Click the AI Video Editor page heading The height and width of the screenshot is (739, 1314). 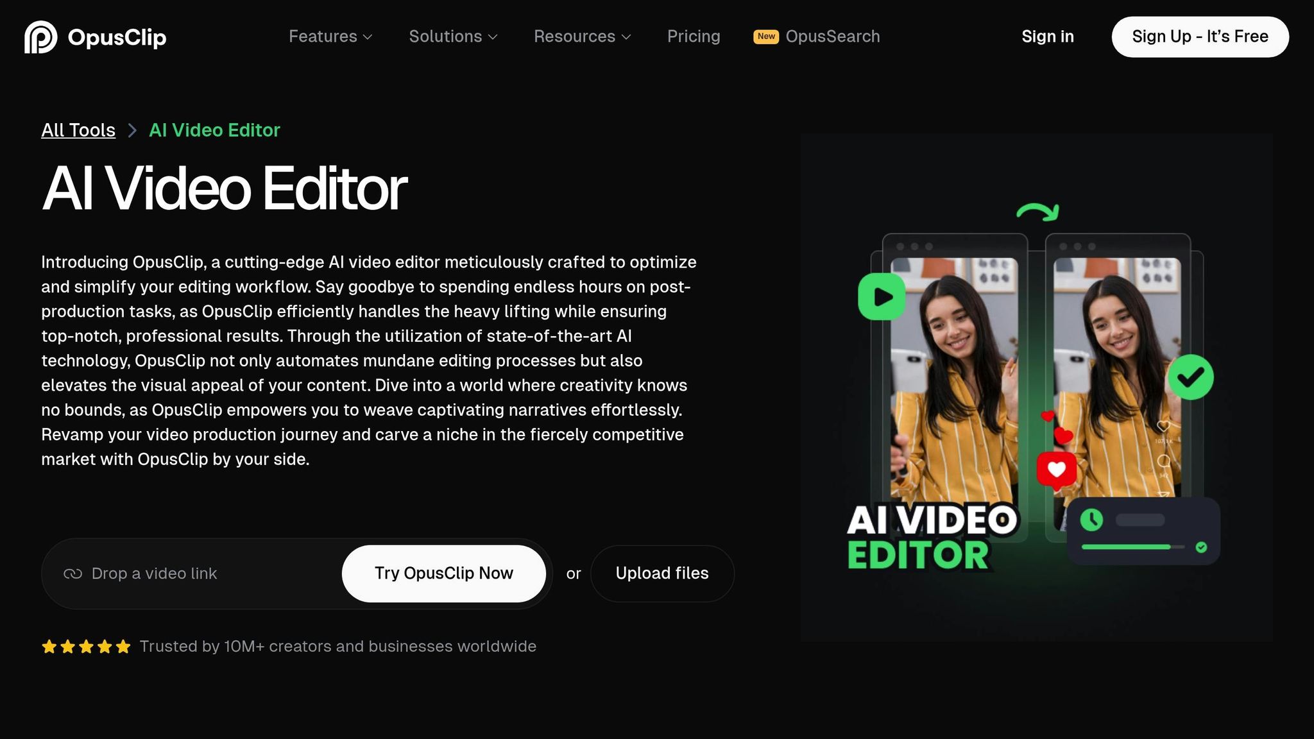pyautogui.click(x=224, y=189)
